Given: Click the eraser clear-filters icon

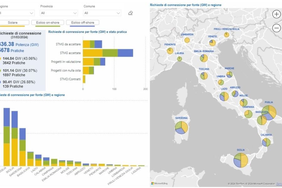Looking at the screenshot, I should click(131, 13).
